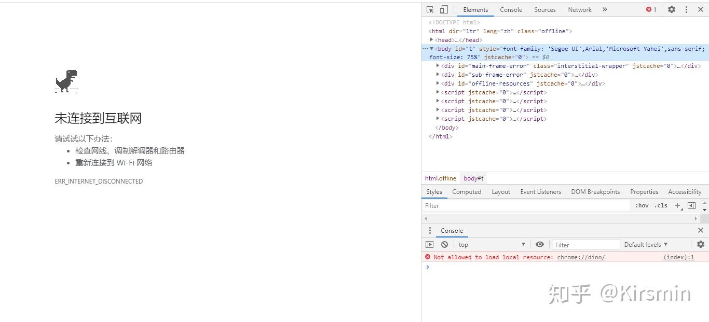Close the console drawer
The width and height of the screenshot is (709, 322).
pyautogui.click(x=701, y=231)
